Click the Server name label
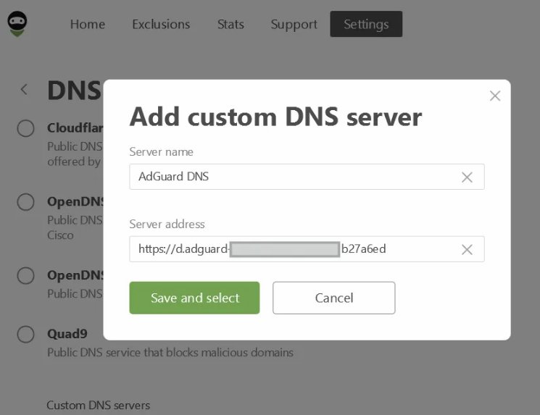This screenshot has width=540, height=415. 161,152
